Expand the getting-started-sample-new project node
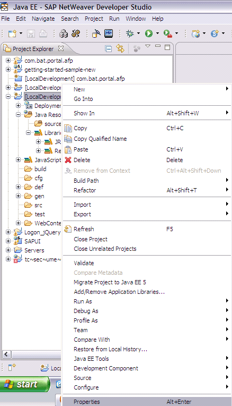 pyautogui.click(x=8, y=70)
